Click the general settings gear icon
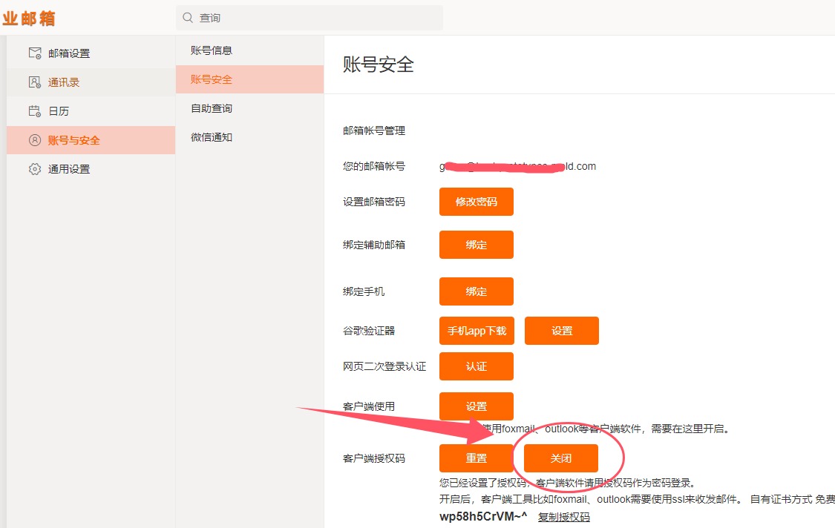Screen dimensions: 835x528 35,169
